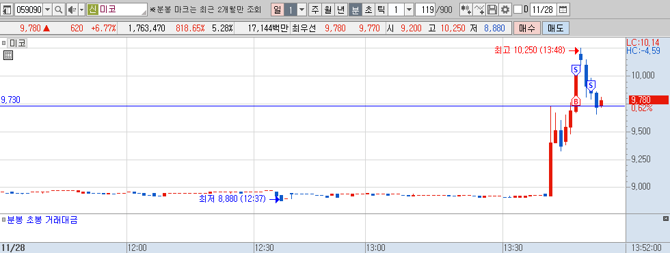Click the 매도 sell button
The height and width of the screenshot is (253, 670).
point(555,29)
